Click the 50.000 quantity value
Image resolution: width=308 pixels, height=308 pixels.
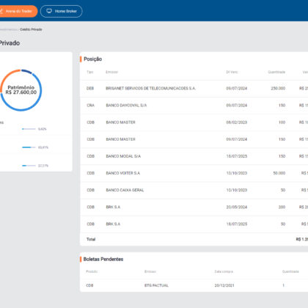(x=279, y=173)
